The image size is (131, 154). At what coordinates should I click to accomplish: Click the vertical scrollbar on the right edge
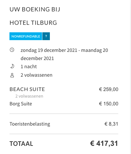point(130,77)
